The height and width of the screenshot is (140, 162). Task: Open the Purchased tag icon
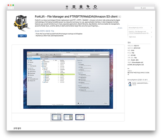click(x=88, y=7)
